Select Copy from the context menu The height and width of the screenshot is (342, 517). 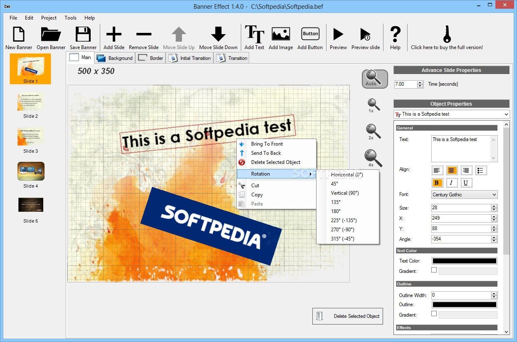(277, 195)
